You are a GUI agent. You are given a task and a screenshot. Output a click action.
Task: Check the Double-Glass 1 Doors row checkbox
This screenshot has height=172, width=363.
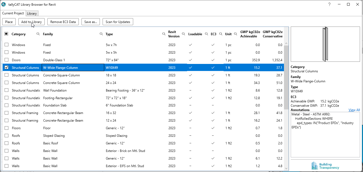[x=6, y=60]
